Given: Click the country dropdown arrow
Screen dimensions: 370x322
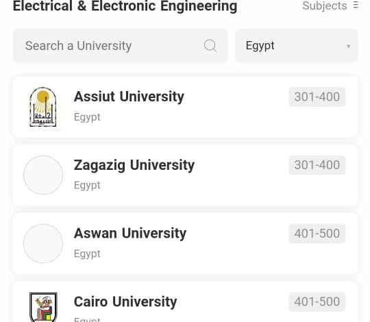Looking at the screenshot, I should (348, 47).
